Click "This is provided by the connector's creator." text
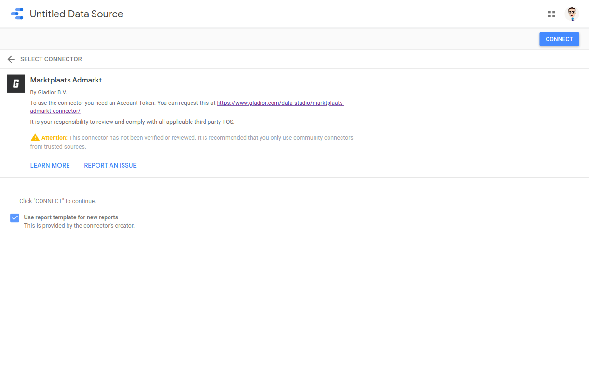The height and width of the screenshot is (367, 589). point(79,226)
